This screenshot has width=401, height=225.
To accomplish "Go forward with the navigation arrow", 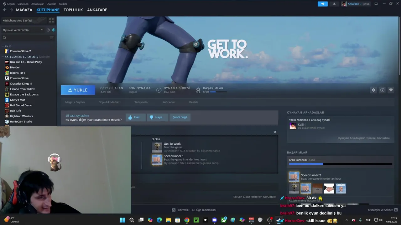I will (x=11, y=10).
